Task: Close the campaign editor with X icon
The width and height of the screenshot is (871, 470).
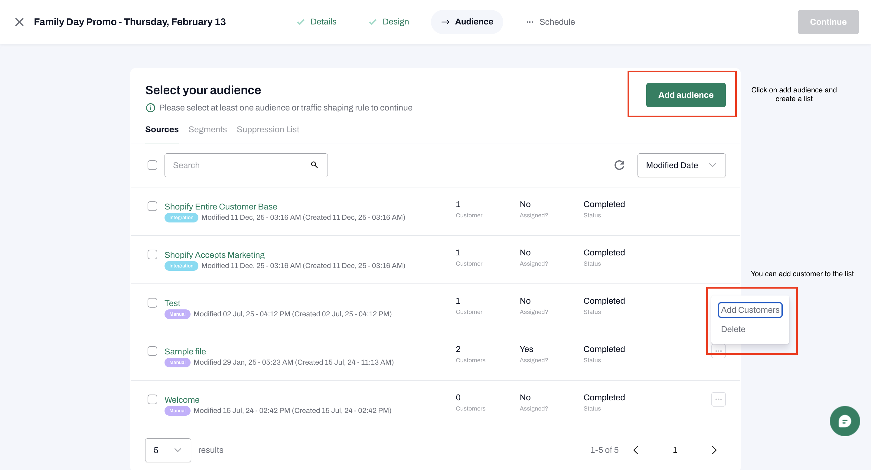Action: click(x=19, y=22)
